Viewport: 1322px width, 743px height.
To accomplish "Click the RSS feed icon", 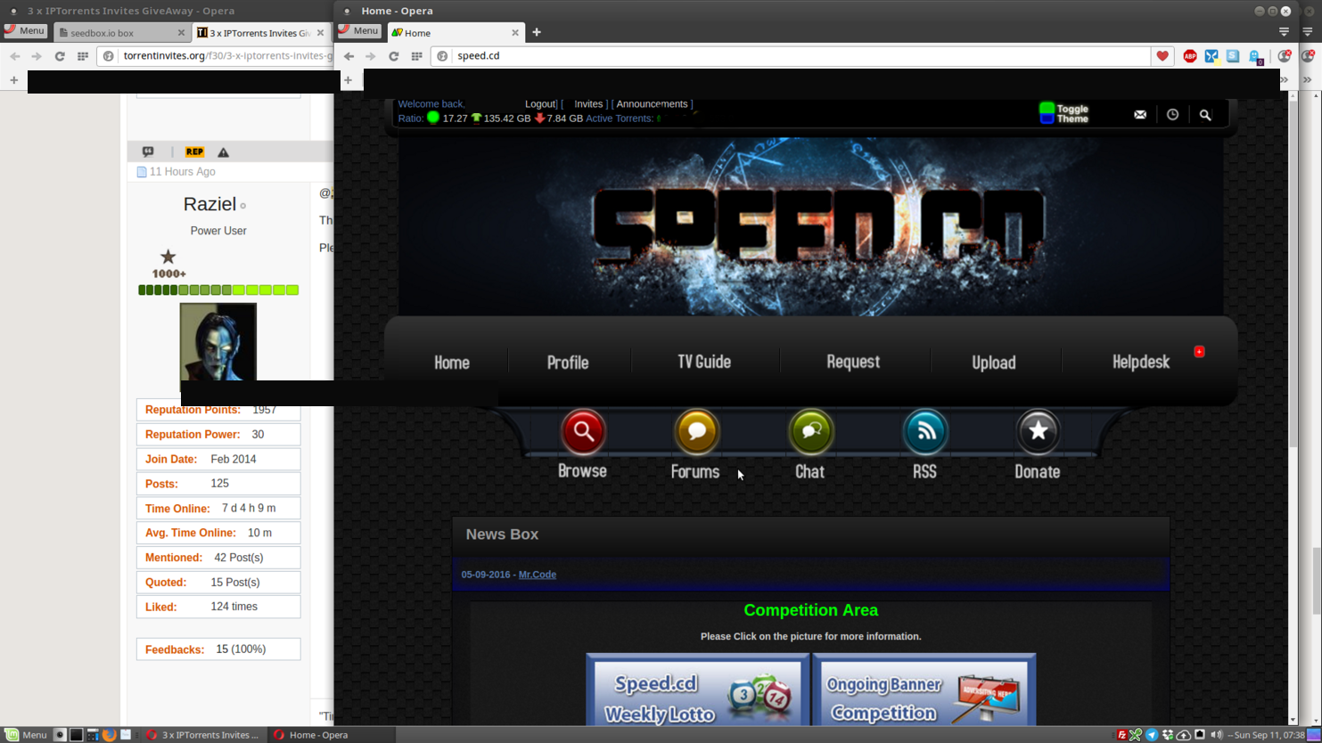I will [x=925, y=432].
